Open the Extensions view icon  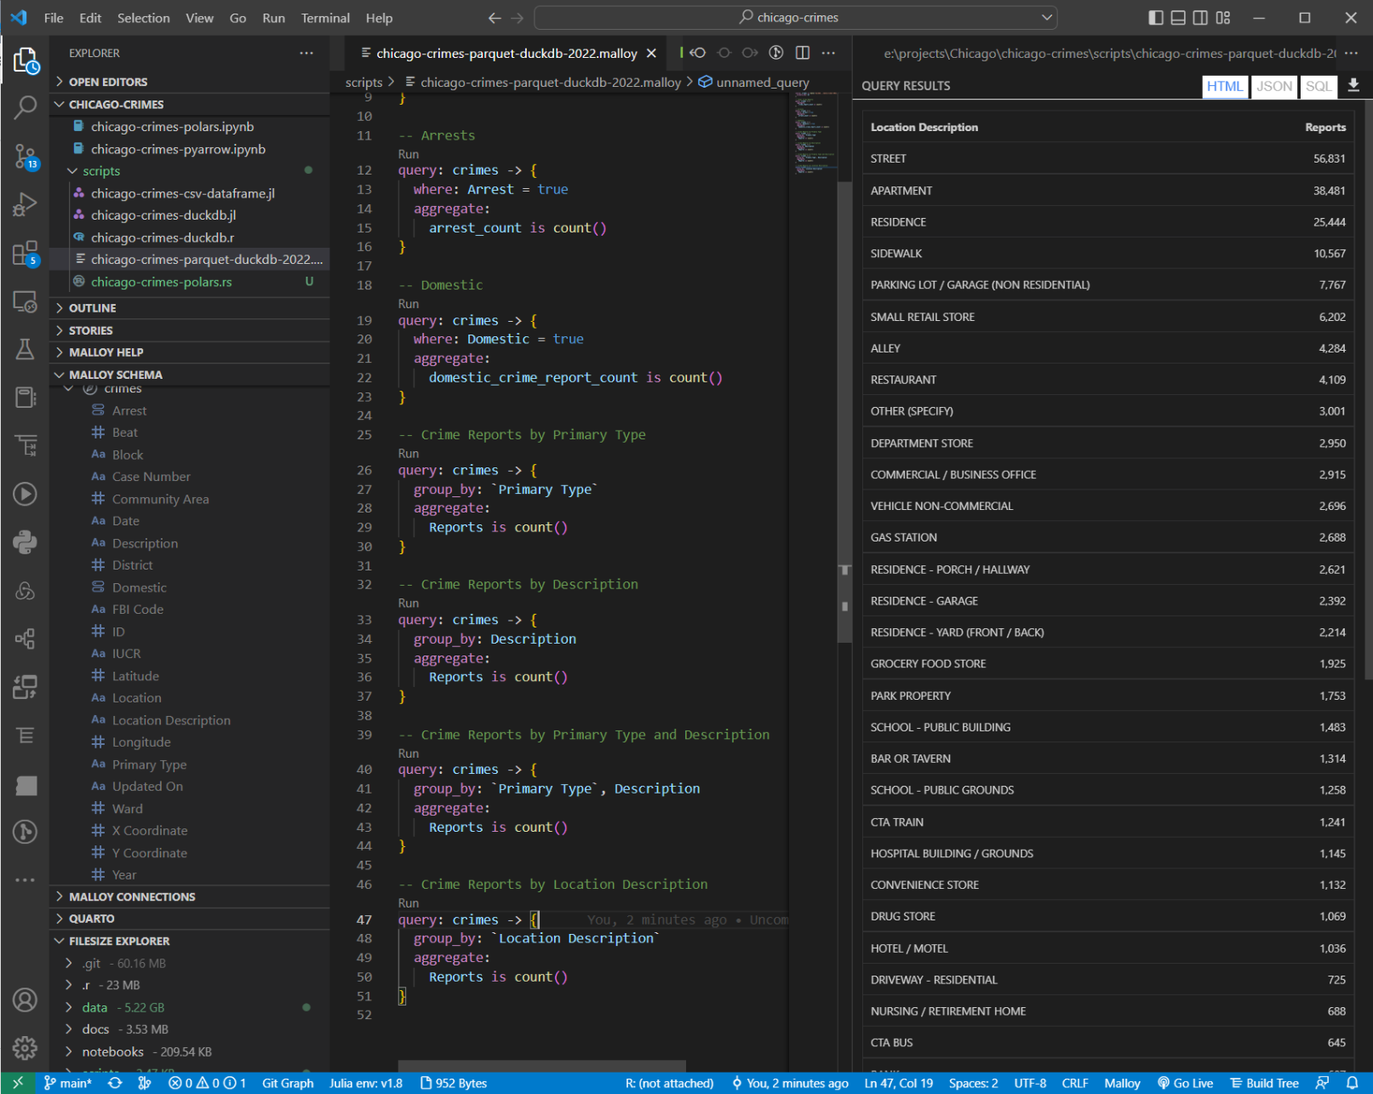(x=25, y=253)
